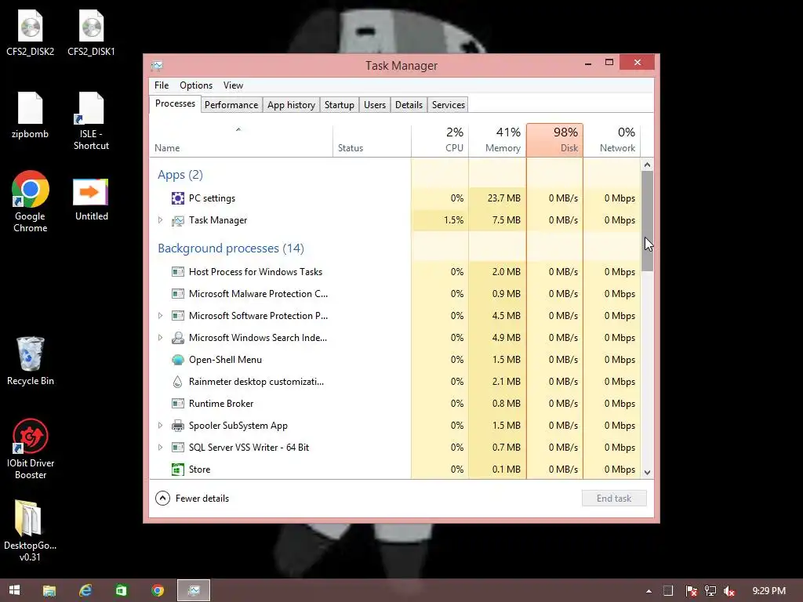Open the Store app from the taskbar
The width and height of the screenshot is (803, 602).
[x=122, y=591]
